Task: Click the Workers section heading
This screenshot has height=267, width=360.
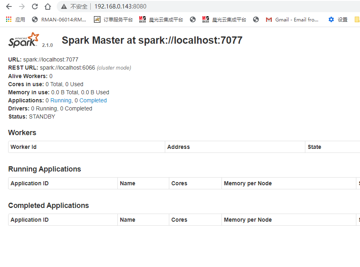Action: pyautogui.click(x=22, y=133)
